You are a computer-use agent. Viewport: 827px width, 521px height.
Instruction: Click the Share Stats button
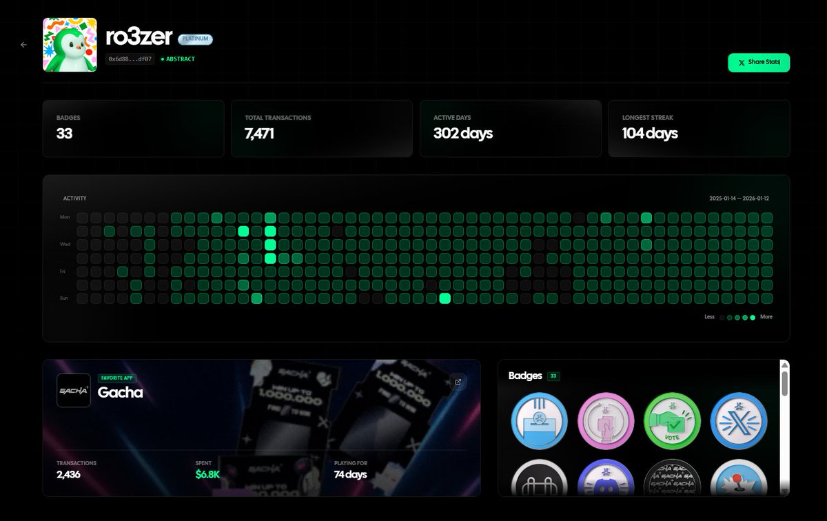(759, 63)
